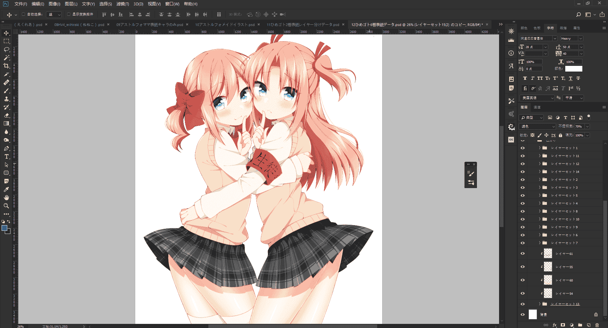This screenshot has width=608, height=328.
Task: Select the Magic Wand tool
Action: (6, 58)
